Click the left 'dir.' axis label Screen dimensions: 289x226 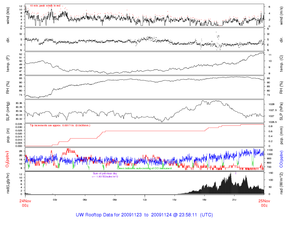coord(8,40)
